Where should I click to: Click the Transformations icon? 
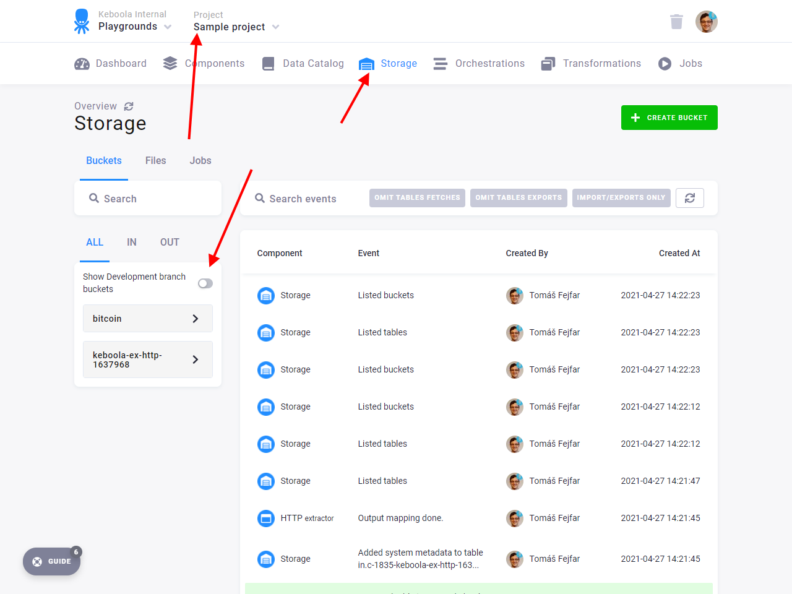pyautogui.click(x=548, y=64)
